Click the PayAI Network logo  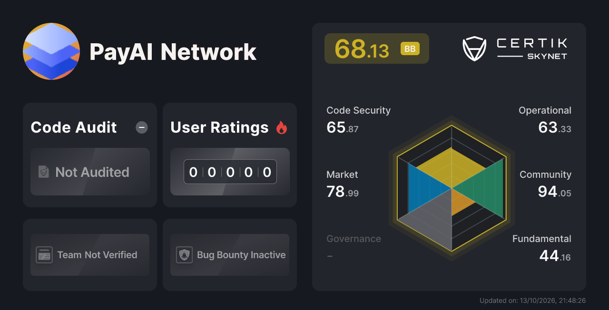click(51, 51)
